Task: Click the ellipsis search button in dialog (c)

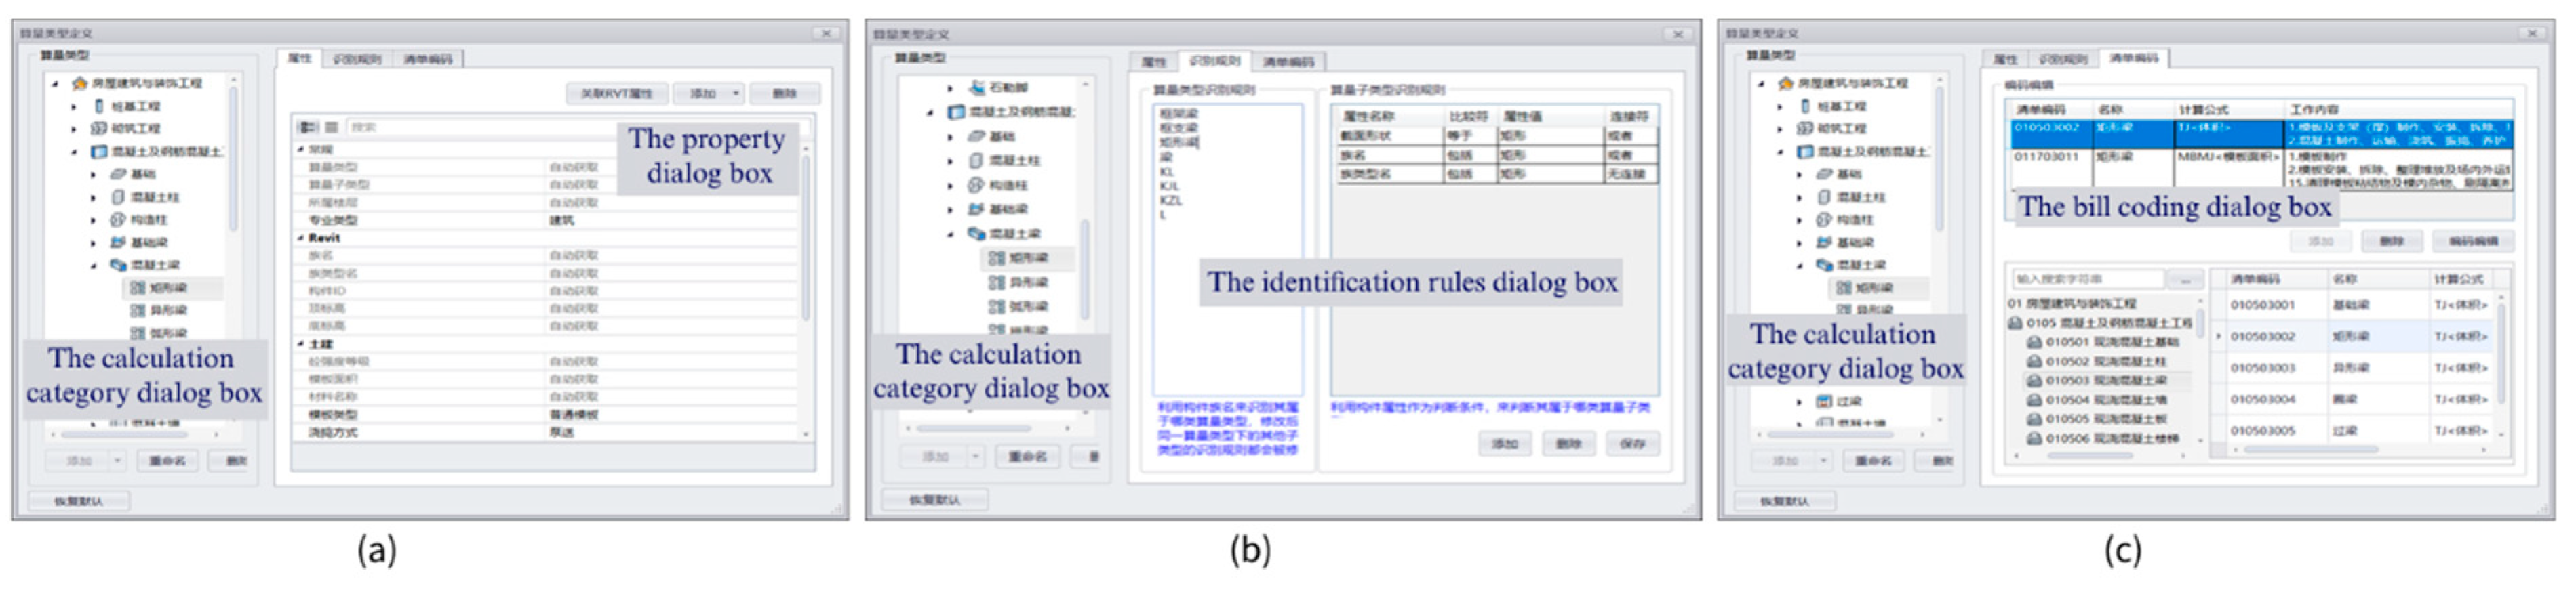Action: click(2186, 280)
